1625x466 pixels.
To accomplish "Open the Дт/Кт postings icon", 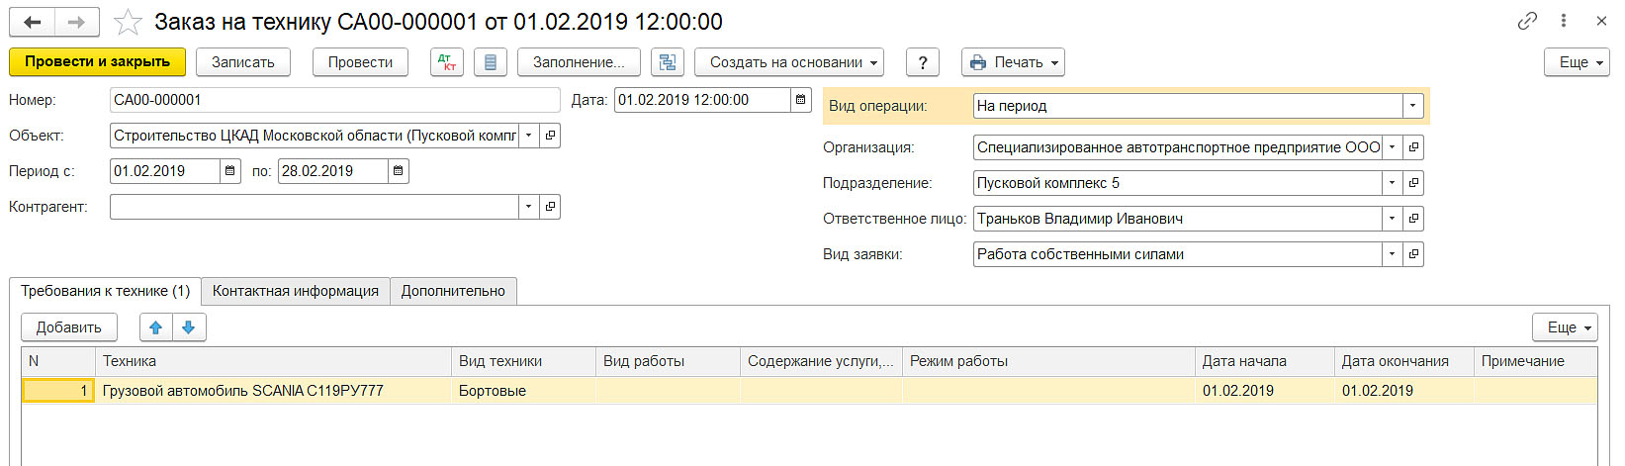I will [x=447, y=62].
